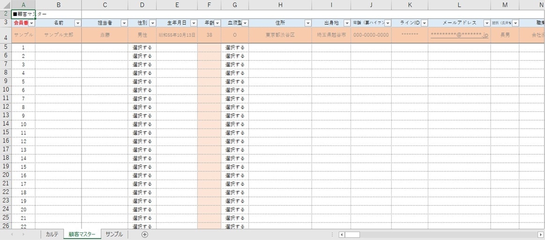Click 選択する in 性別 column, row 12
Screen dimensions: 545x240
pyautogui.click(x=142, y=107)
